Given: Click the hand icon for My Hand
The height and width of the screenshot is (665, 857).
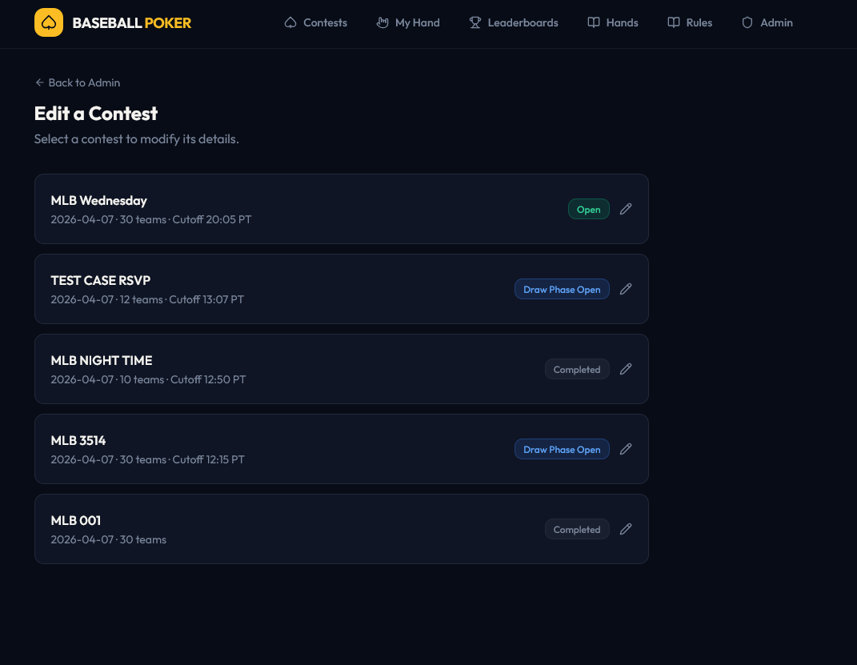Looking at the screenshot, I should [x=382, y=22].
